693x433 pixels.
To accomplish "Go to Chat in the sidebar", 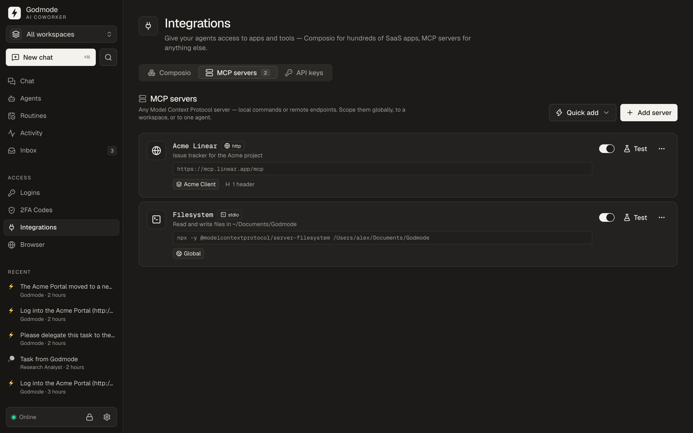I will [x=61, y=81].
